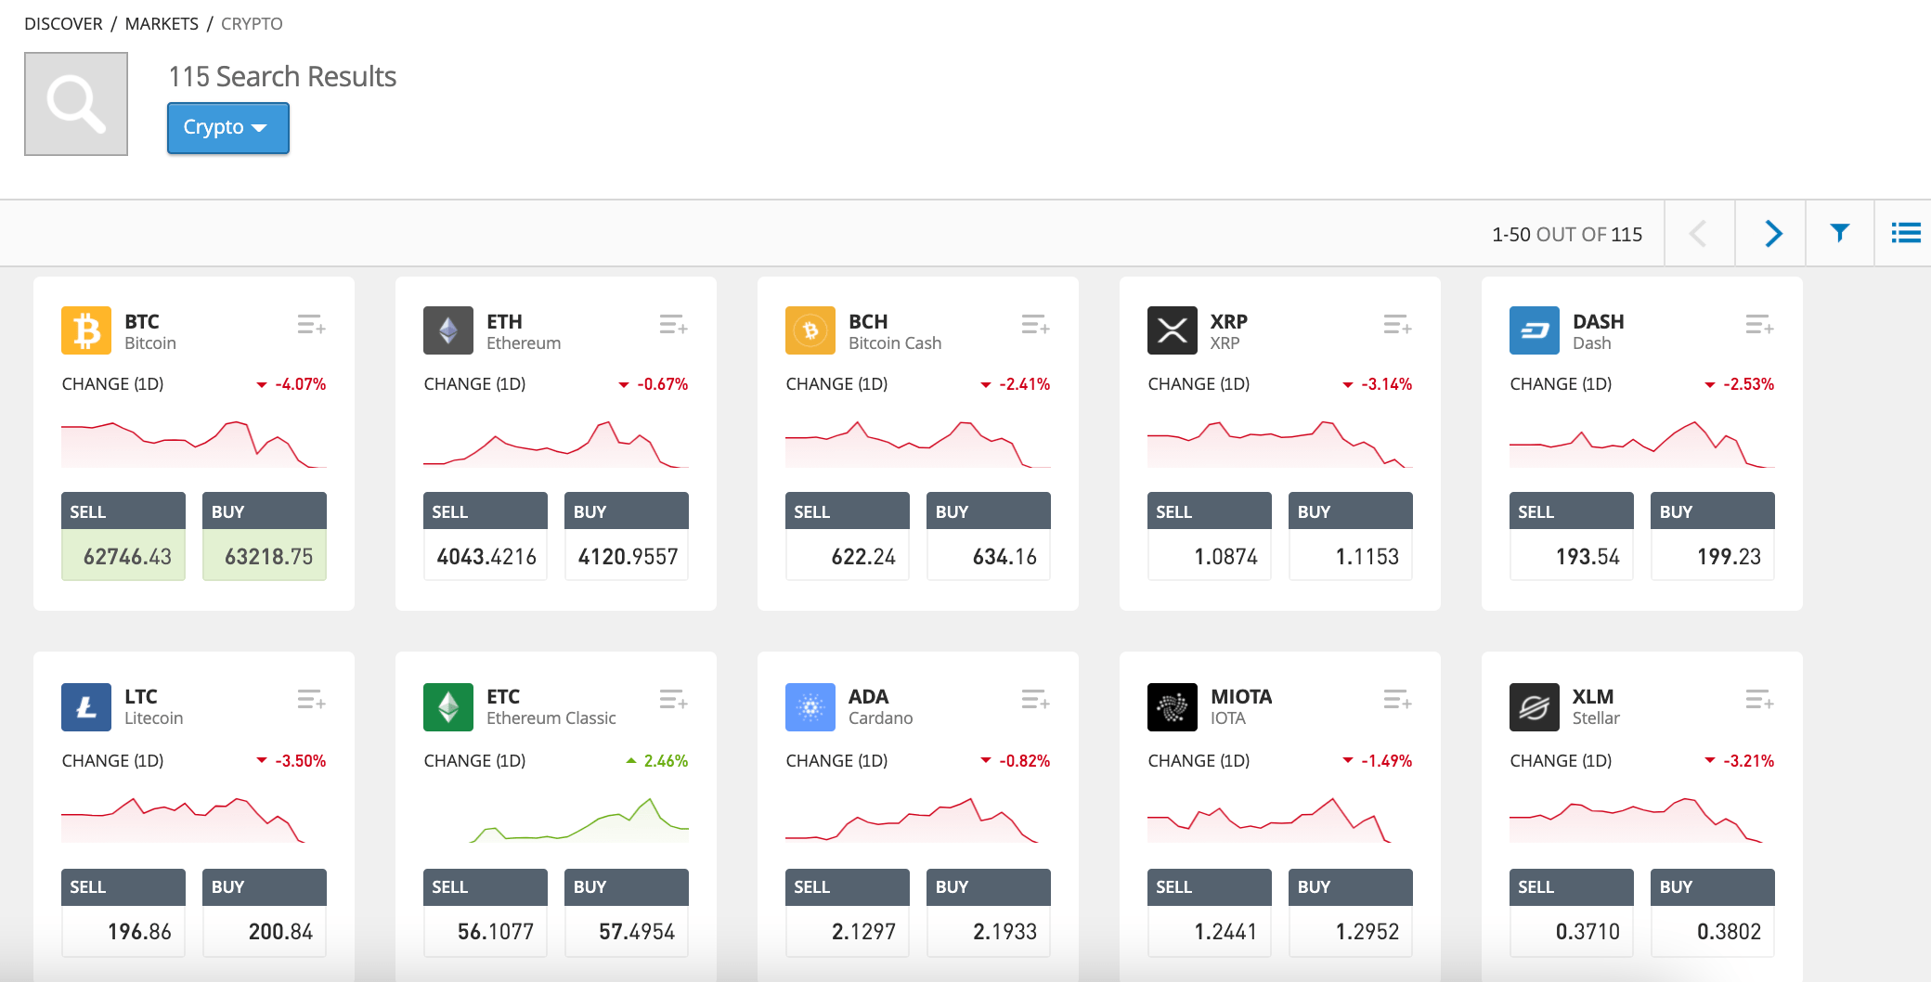The height and width of the screenshot is (982, 1931).
Task: Click the Cardano name text
Action: pos(881,718)
